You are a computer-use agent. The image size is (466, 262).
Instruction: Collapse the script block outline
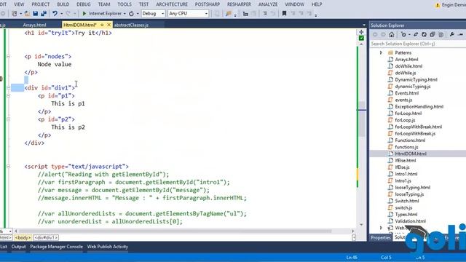pyautogui.click(x=8, y=167)
